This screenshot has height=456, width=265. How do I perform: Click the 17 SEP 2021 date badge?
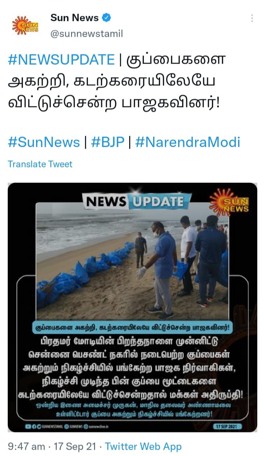click(x=227, y=427)
